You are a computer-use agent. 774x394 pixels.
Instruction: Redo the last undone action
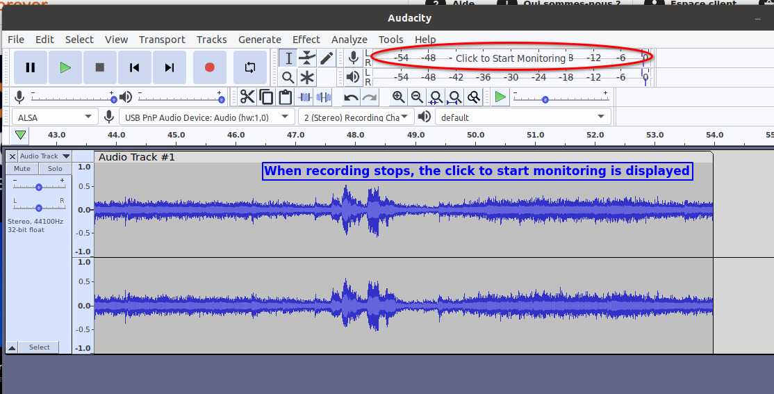(x=370, y=97)
